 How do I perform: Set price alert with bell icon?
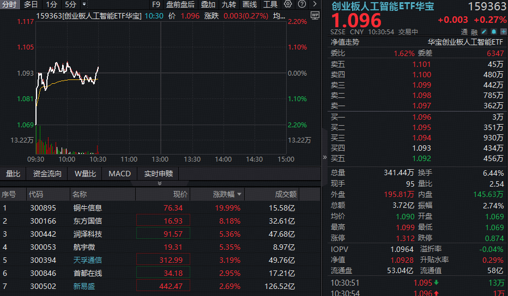(x=493, y=32)
